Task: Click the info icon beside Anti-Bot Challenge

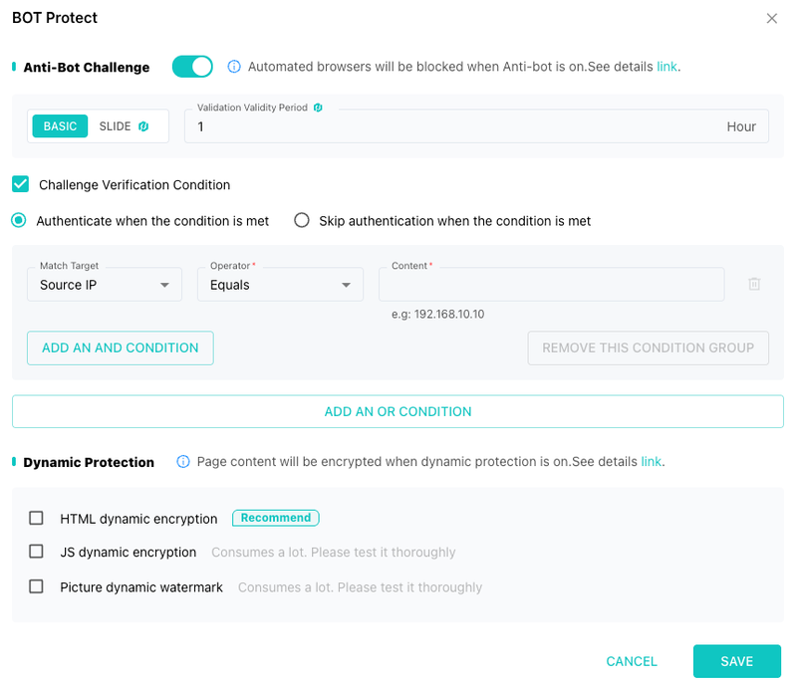Action: (x=234, y=67)
